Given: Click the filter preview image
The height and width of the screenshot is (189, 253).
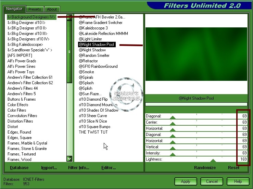Looking at the screenshot, I should pyautogui.click(x=196, y=54).
